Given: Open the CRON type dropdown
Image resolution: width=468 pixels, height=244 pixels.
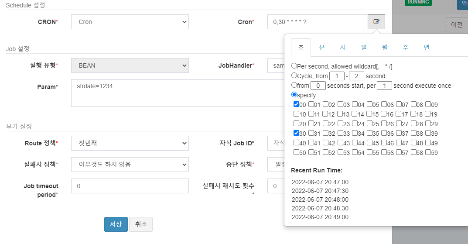Looking at the screenshot, I should [x=130, y=22].
